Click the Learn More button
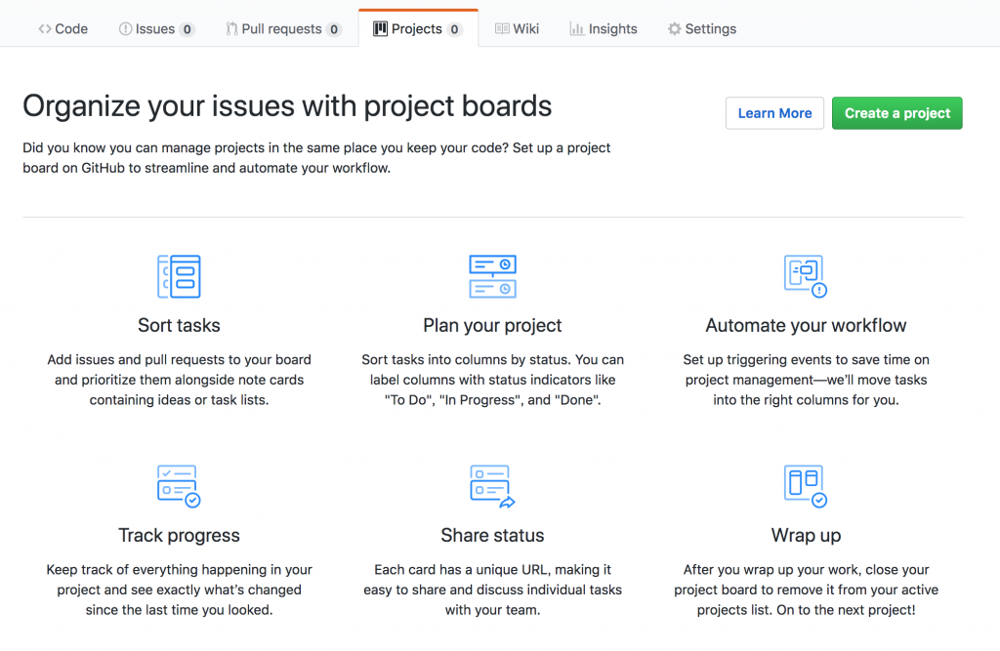Image resolution: width=1000 pixels, height=651 pixels. pyautogui.click(x=774, y=113)
